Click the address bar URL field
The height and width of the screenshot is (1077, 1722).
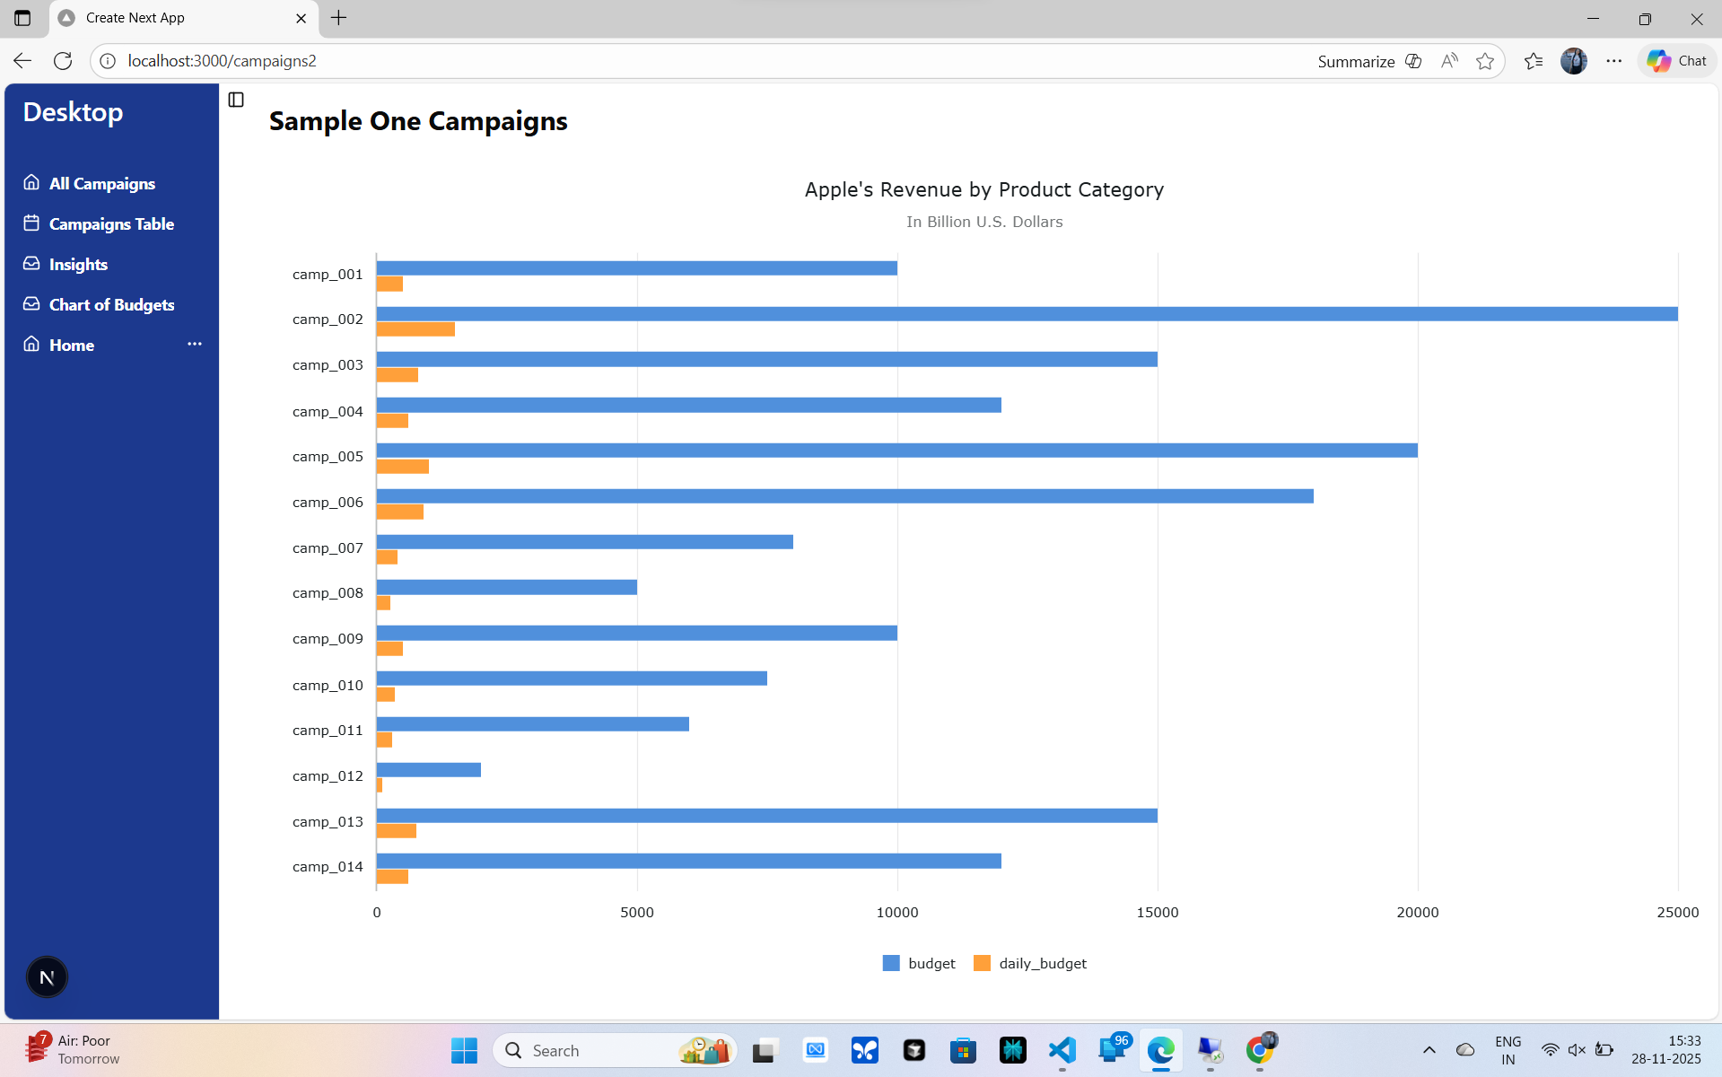pyautogui.click(x=628, y=61)
